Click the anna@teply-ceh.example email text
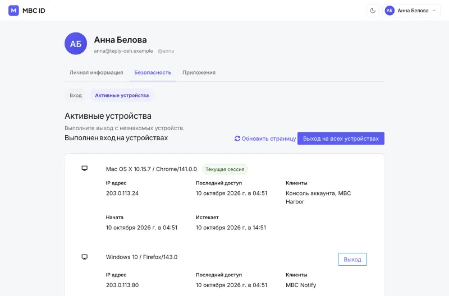Screen dimensions: 449x296 tap(123, 51)
